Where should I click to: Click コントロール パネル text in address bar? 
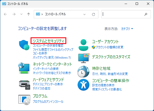55,14
